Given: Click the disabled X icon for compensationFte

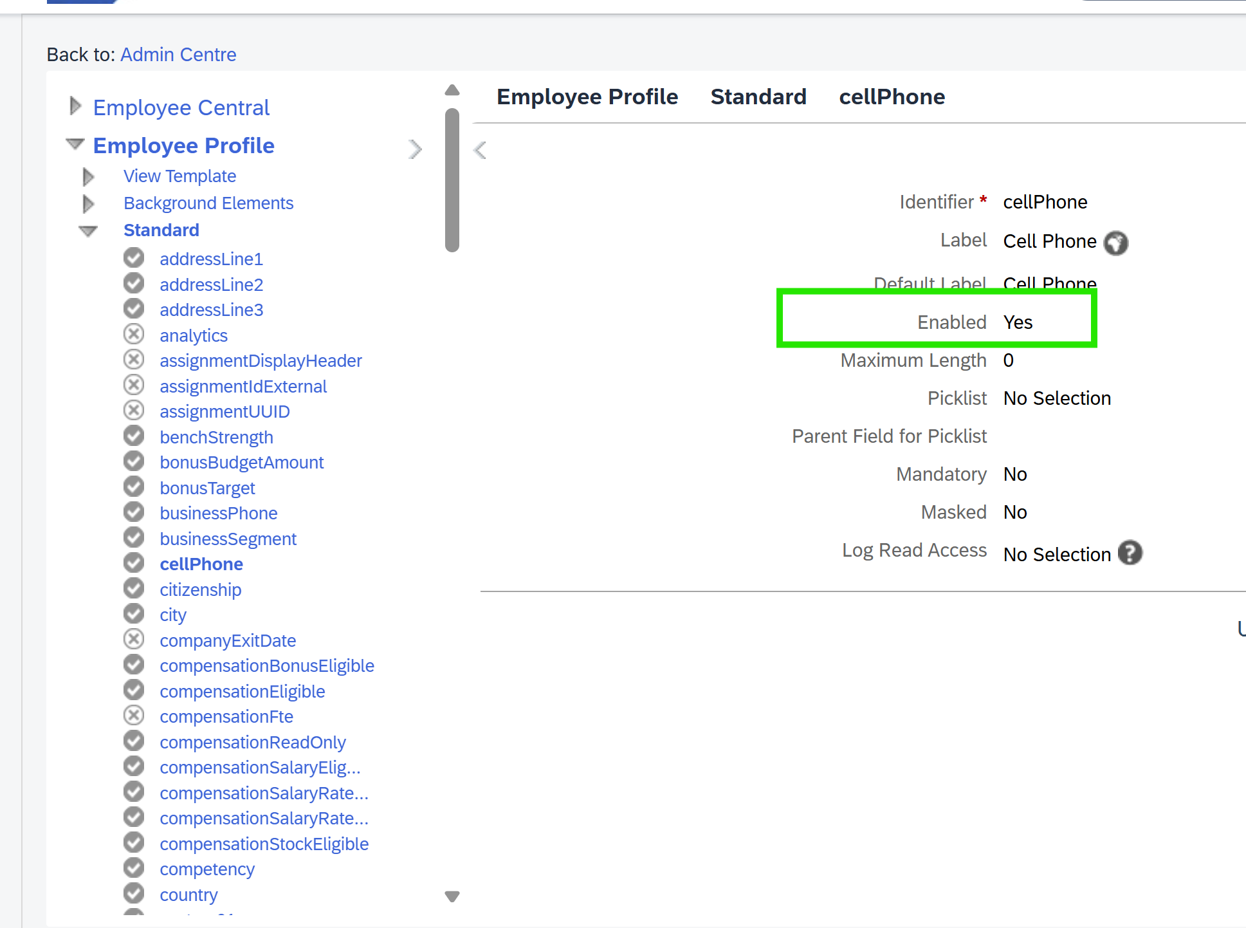Looking at the screenshot, I should coord(134,716).
